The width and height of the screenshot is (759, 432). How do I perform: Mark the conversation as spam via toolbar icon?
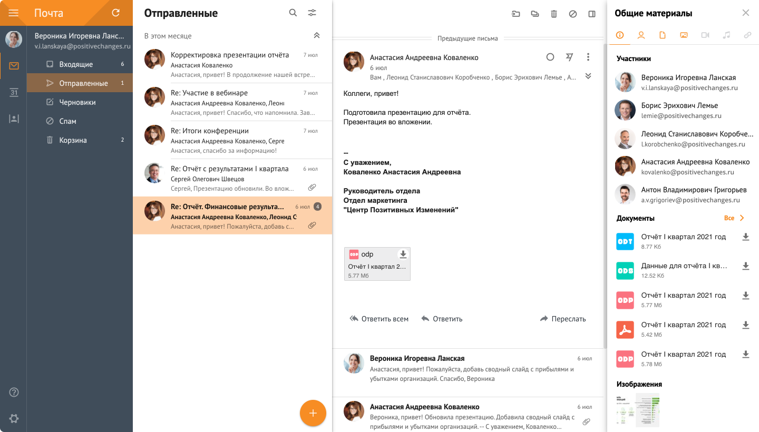coord(573,14)
